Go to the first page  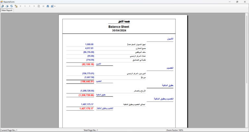tap(21, 6)
